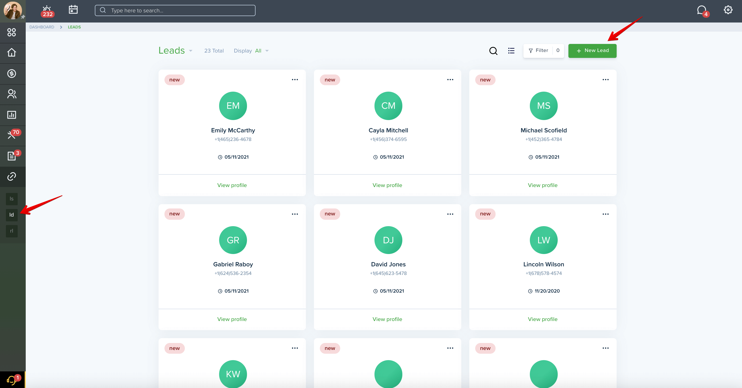Select the 'rl' sidebar shortcut
Screen dimensions: 742x388
[12, 231]
